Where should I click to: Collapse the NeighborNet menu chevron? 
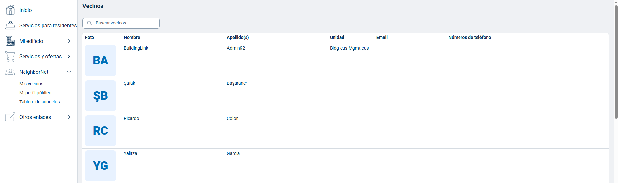(x=69, y=72)
